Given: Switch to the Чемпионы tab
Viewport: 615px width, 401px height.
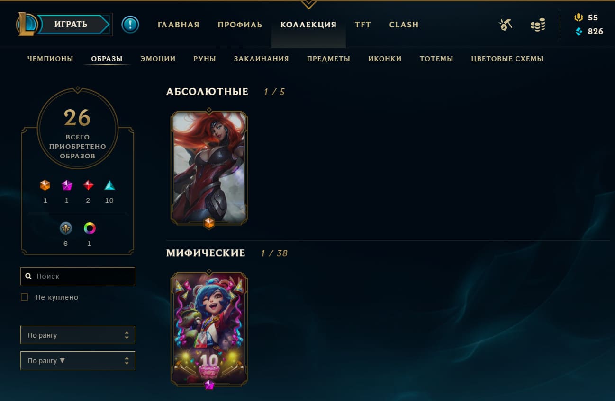Looking at the screenshot, I should coord(50,59).
